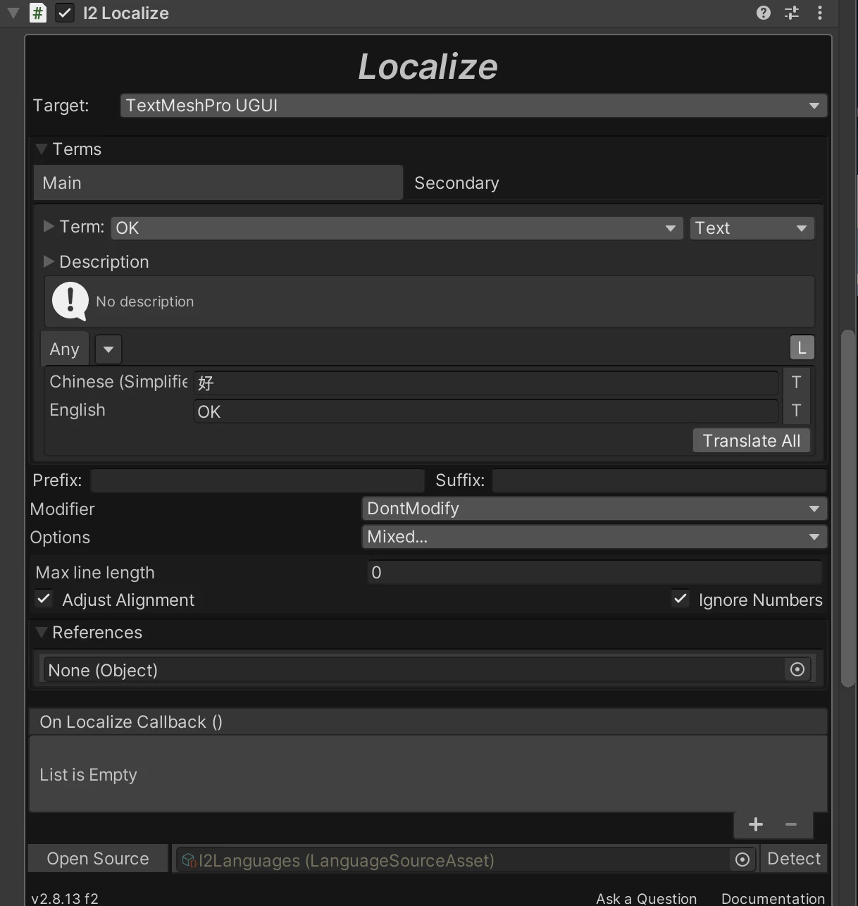858x906 pixels.
Task: Translate the Chinese (Simplified) row with T
Action: [796, 382]
